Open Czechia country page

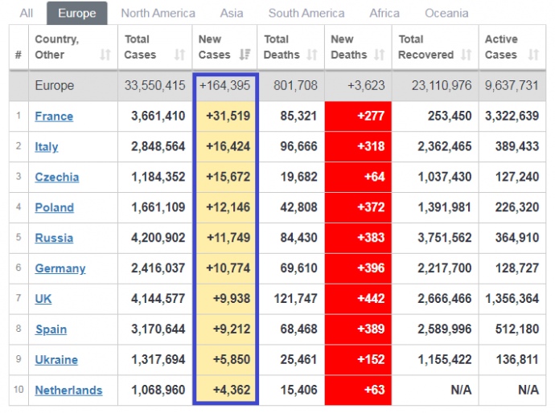57,178
